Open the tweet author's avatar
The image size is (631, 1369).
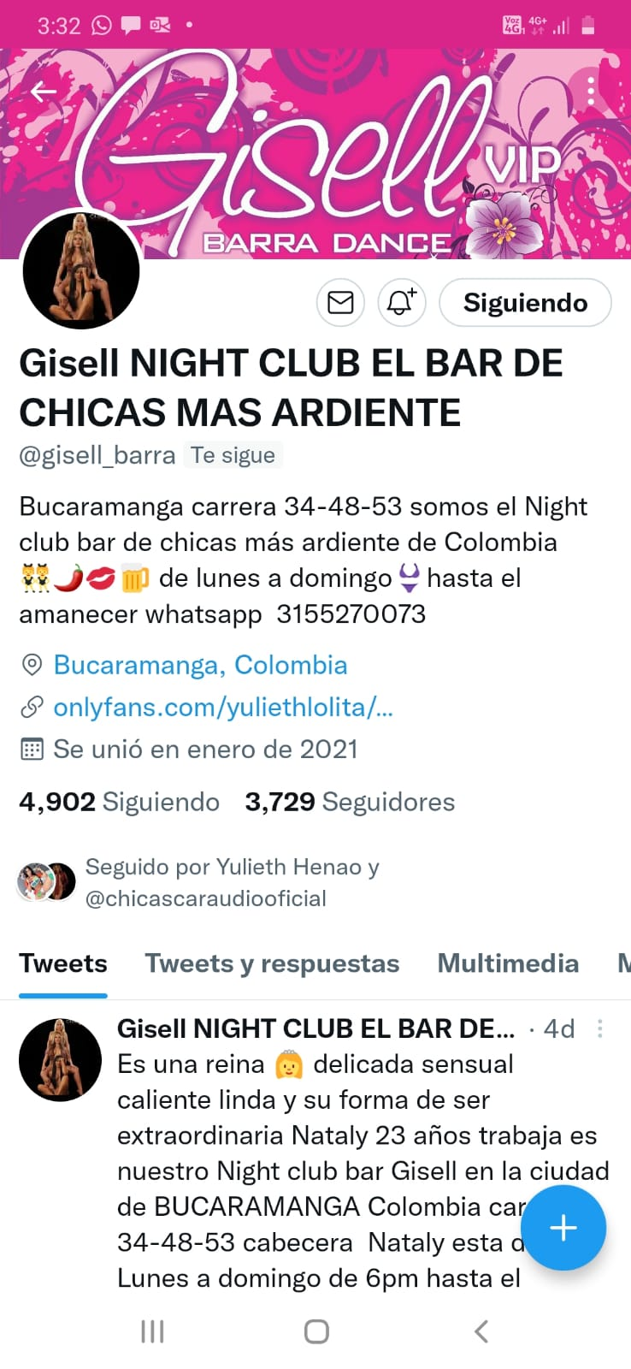click(x=60, y=1059)
